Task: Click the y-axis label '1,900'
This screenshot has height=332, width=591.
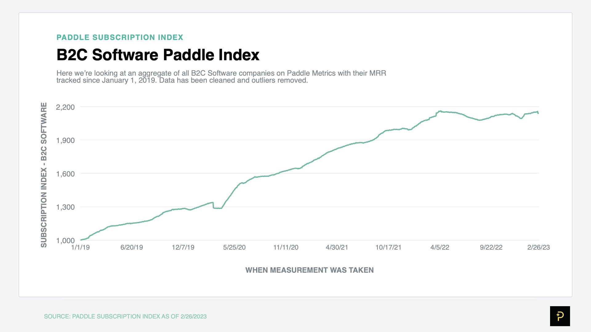Action: [x=65, y=140]
